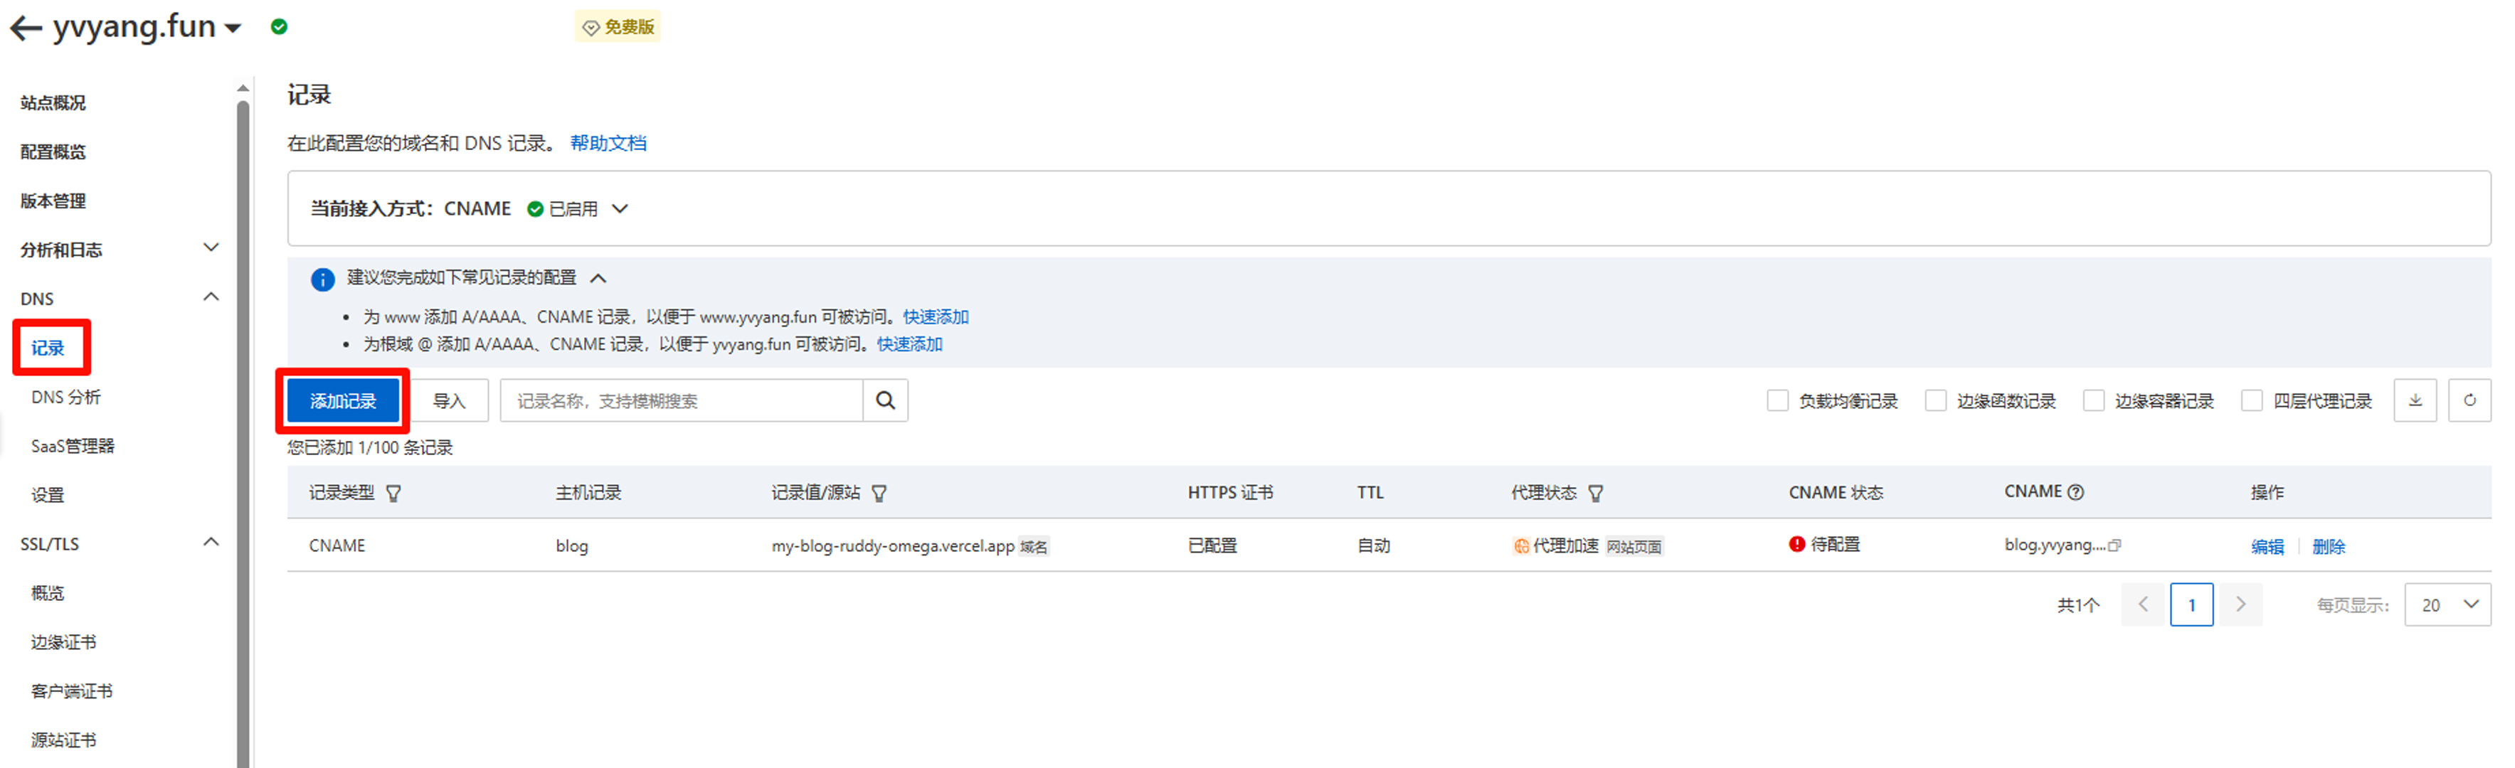Viewport: 2515px width, 768px height.
Task: Click the help icon next to CNAME column
Action: click(2075, 492)
